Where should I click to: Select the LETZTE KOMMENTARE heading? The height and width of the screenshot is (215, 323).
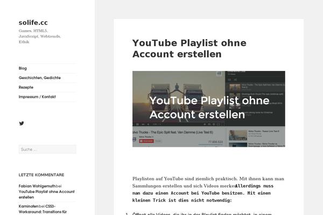41,175
